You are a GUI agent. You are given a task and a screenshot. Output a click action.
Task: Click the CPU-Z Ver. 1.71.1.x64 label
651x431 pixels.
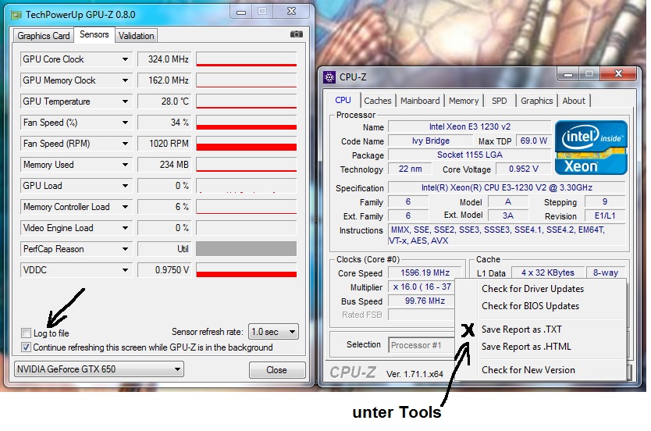tap(414, 374)
